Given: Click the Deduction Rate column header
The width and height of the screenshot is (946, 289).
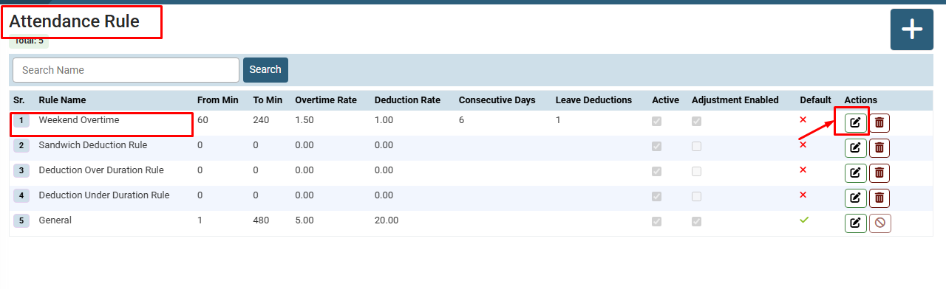Looking at the screenshot, I should pos(407,100).
